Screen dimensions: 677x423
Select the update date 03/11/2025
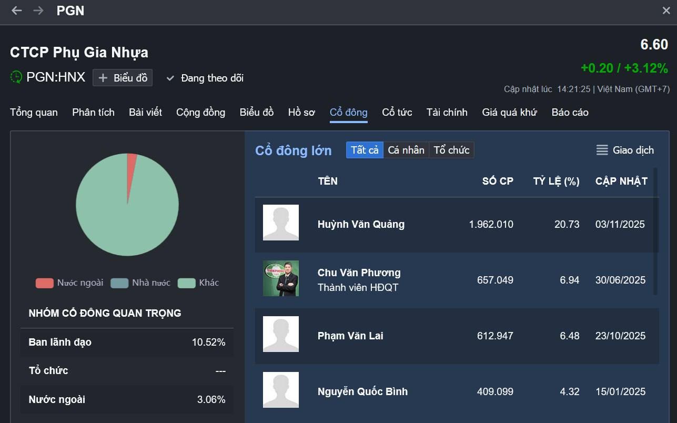tap(620, 224)
